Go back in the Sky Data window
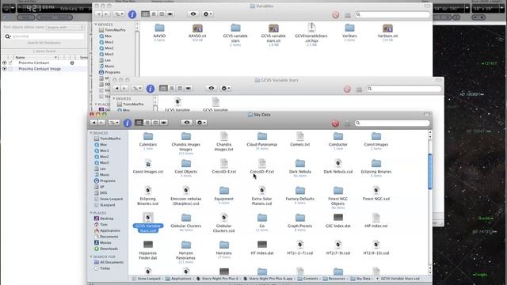The image size is (507, 285). point(93,123)
